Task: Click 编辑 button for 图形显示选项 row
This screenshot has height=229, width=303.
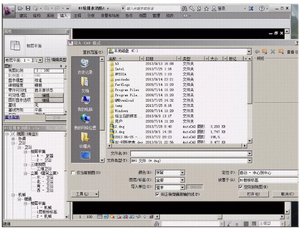Action: point(49,100)
